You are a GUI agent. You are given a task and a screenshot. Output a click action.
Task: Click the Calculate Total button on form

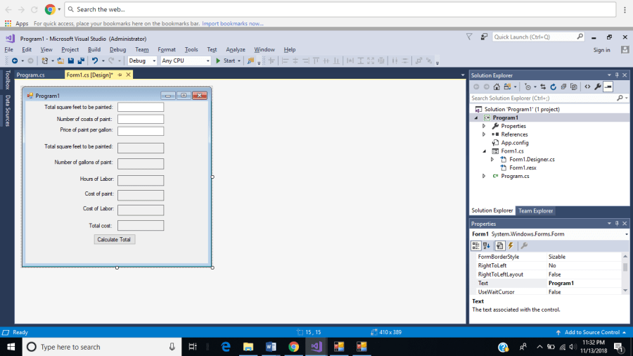[x=114, y=239]
